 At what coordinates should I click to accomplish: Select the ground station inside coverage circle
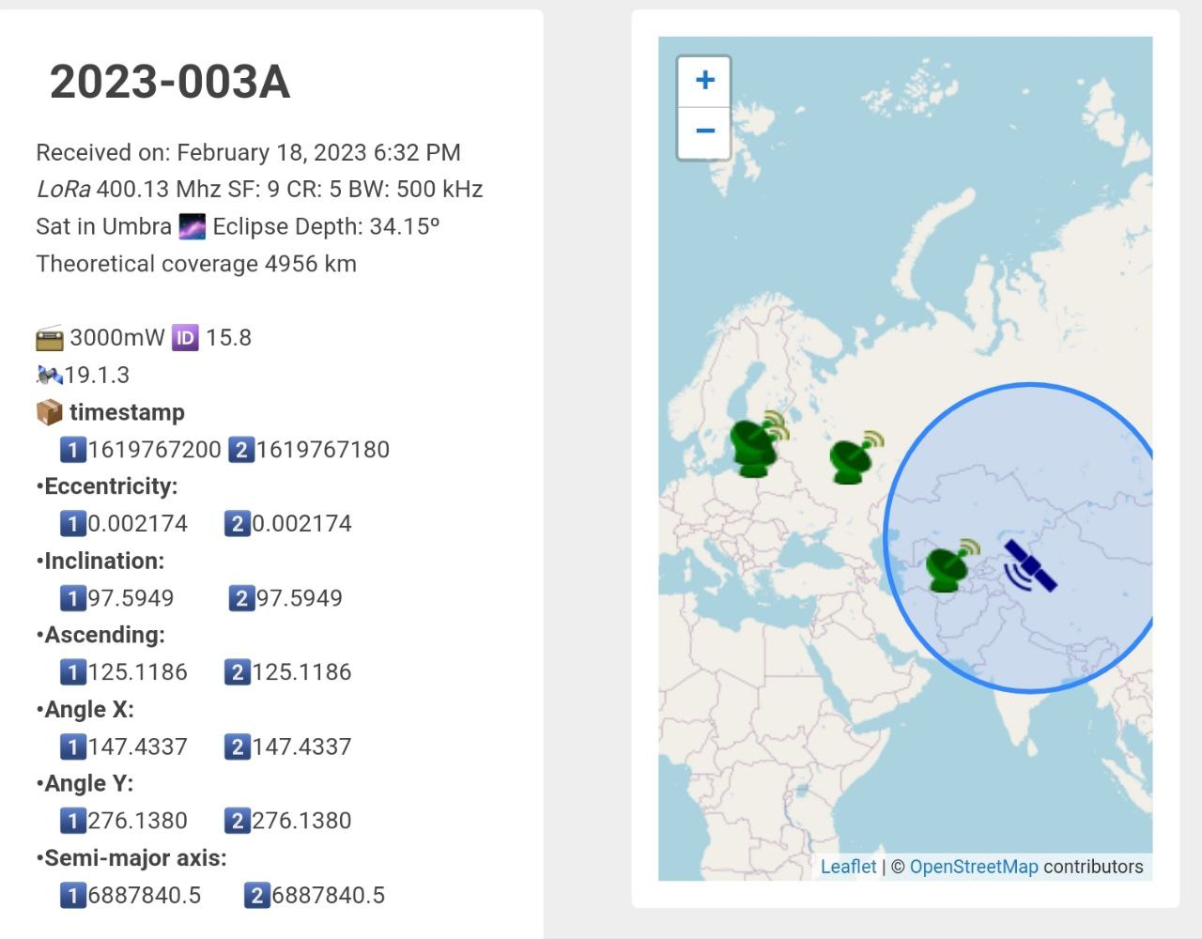click(950, 565)
